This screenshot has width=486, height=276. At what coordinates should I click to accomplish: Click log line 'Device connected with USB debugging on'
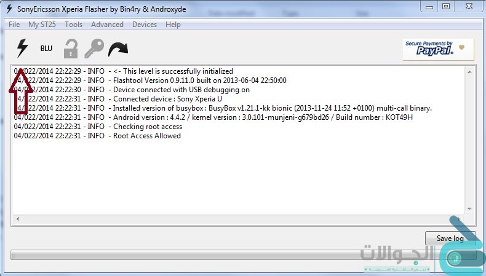[x=132, y=90]
